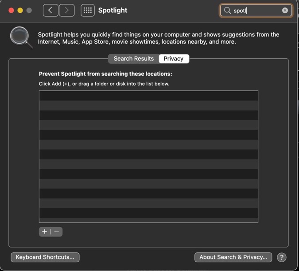Select the Privacy tab
This screenshot has height=271, width=299.
174,59
